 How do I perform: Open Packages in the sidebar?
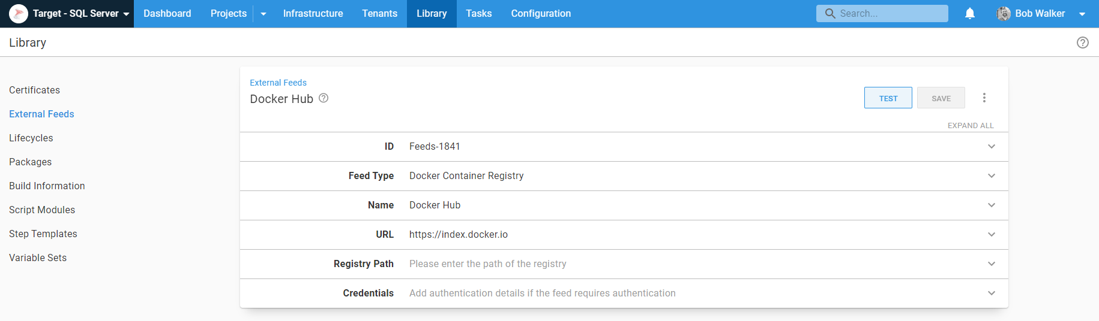pyautogui.click(x=30, y=162)
